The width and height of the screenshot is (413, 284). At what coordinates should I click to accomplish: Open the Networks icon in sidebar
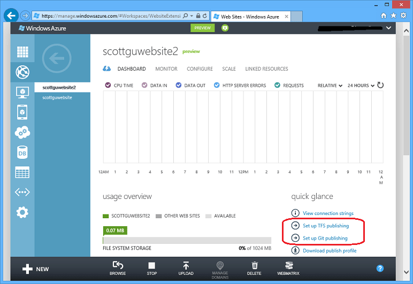tap(22, 192)
